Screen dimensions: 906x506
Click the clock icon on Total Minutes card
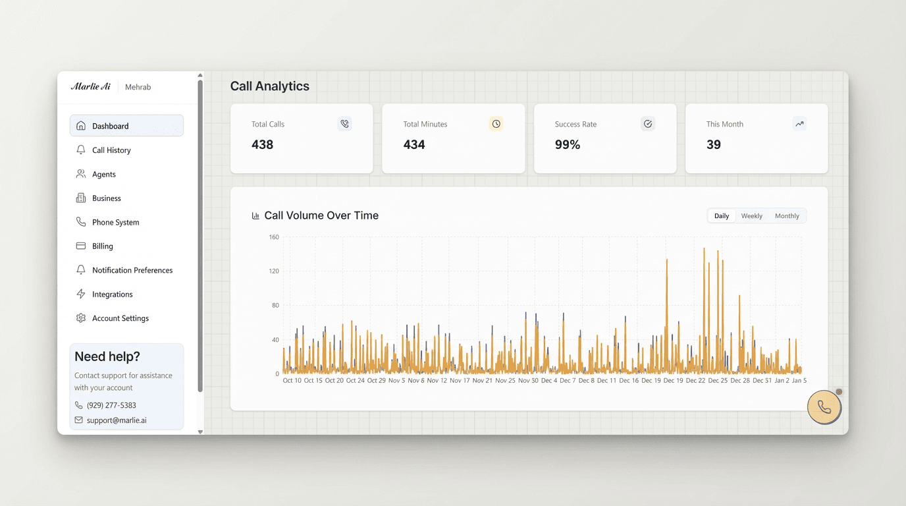point(496,123)
